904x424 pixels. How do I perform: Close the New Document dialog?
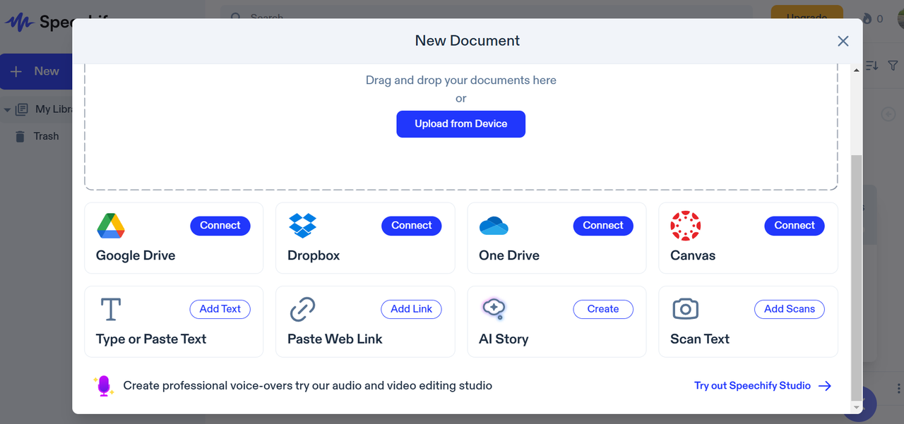843,41
